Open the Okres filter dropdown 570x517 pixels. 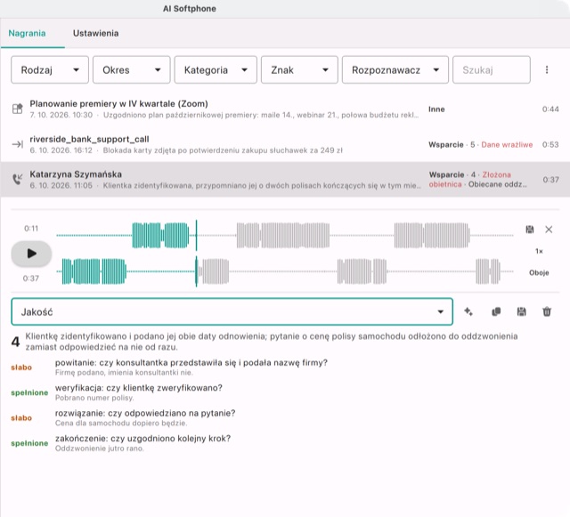[x=132, y=69]
